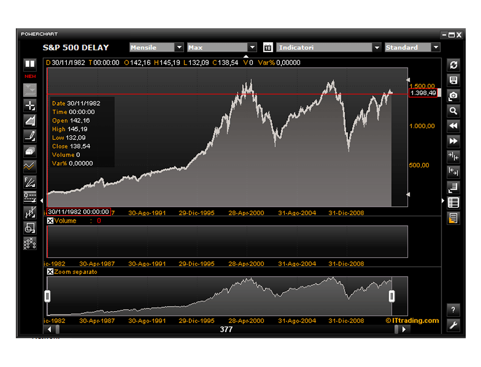481x367 pixels.
Task: Collapse the right toolbar with the small arrow
Action: pos(443,201)
